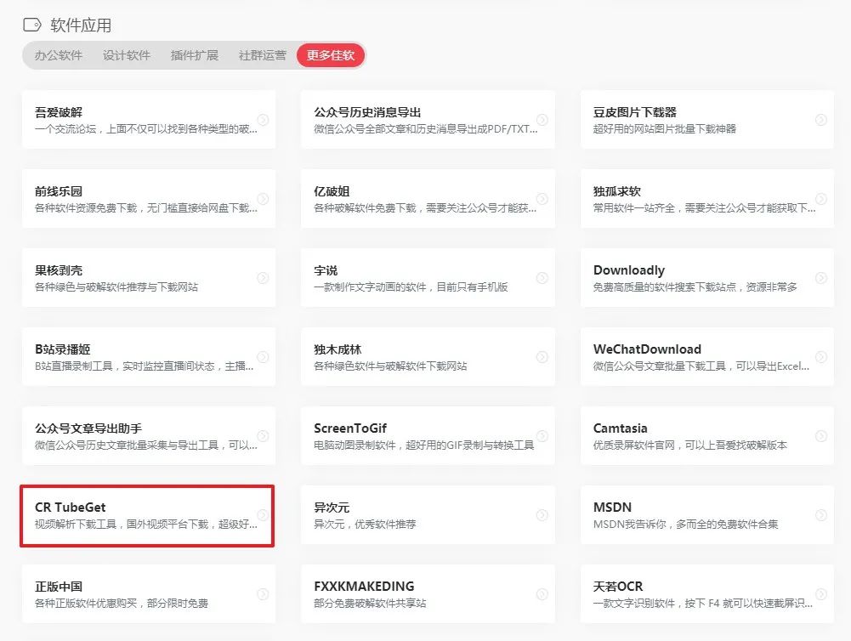
Task: Click description 部分免费破解软件共享站
Action: (370, 604)
